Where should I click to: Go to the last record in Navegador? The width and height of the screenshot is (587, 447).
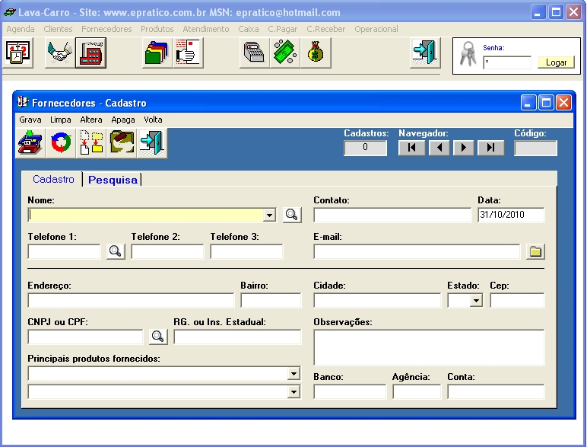pos(490,148)
